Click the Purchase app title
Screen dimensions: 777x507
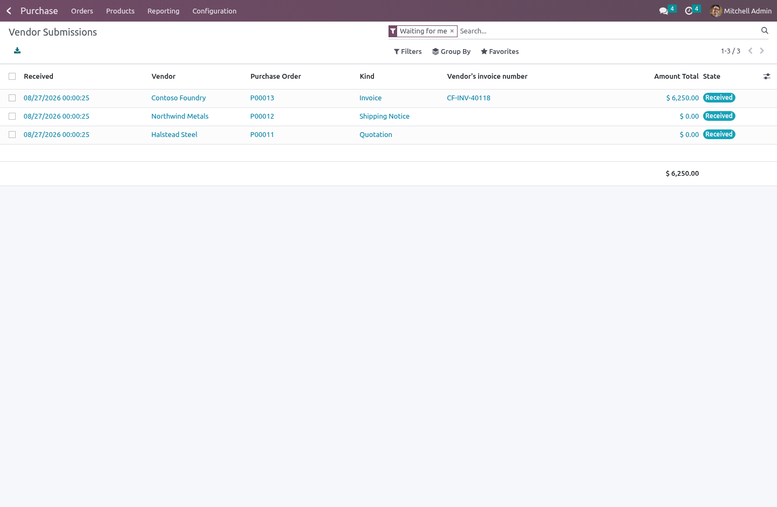(39, 11)
